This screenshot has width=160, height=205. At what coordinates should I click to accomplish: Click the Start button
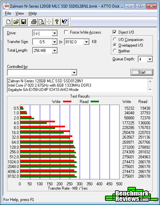point(142,72)
